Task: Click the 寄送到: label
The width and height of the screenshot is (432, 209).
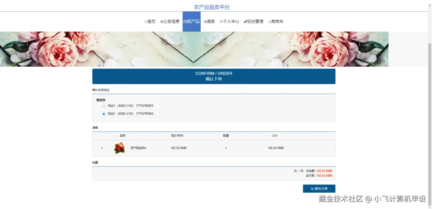Action: point(101,100)
